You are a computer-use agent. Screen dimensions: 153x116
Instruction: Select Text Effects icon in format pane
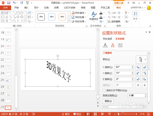point(113,45)
